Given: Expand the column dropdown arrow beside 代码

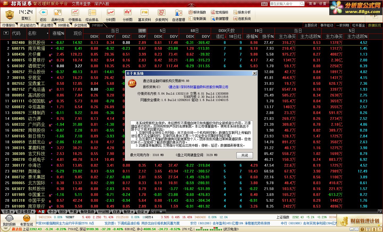Looking at the screenshot, I should click(x=6, y=33).
